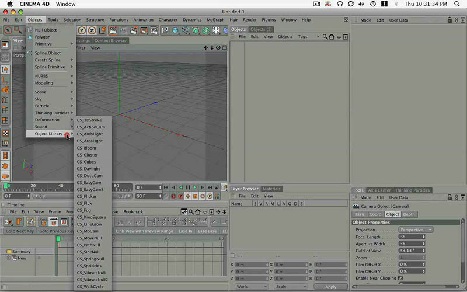Screen dimensions: 467x292
Task: Click the search magnifier in Objects panel
Action: pos(325,37)
